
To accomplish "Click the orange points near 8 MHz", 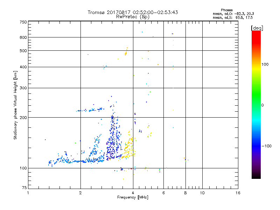I will pos(186,160).
